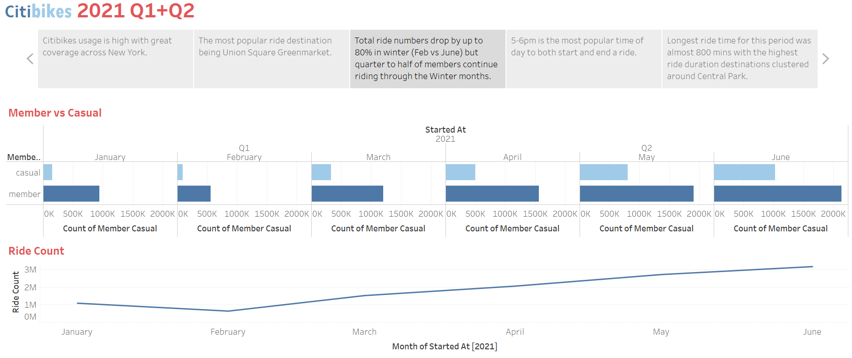
Task: Select the 'Union Square Greenmarket' story point
Action: [271, 59]
